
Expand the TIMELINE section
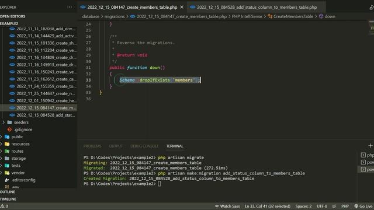8,199
